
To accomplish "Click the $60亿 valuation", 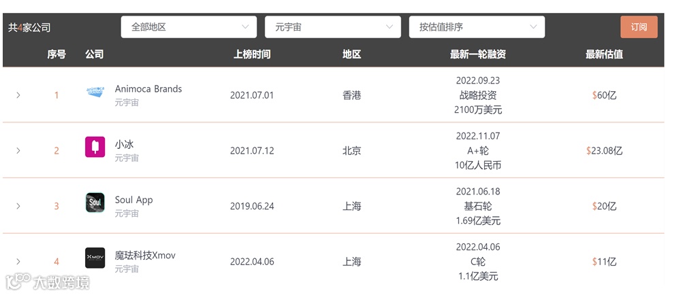I will click(604, 95).
